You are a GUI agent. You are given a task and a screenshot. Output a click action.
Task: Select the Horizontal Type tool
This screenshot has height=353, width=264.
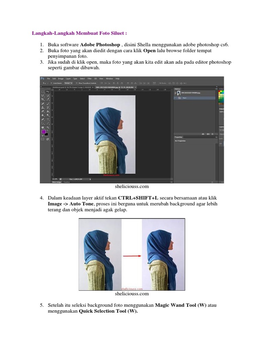tap(48, 119)
